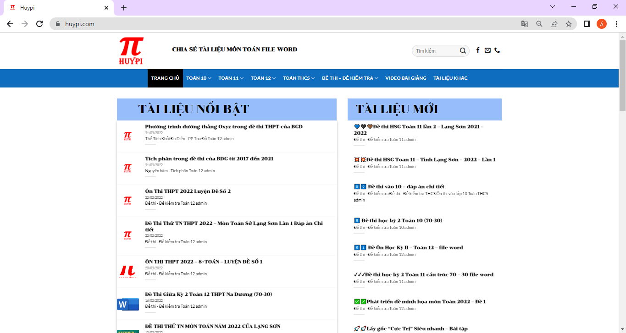Open Tích phân trong đề thi của BDG article
626x333 pixels.
coord(209,159)
